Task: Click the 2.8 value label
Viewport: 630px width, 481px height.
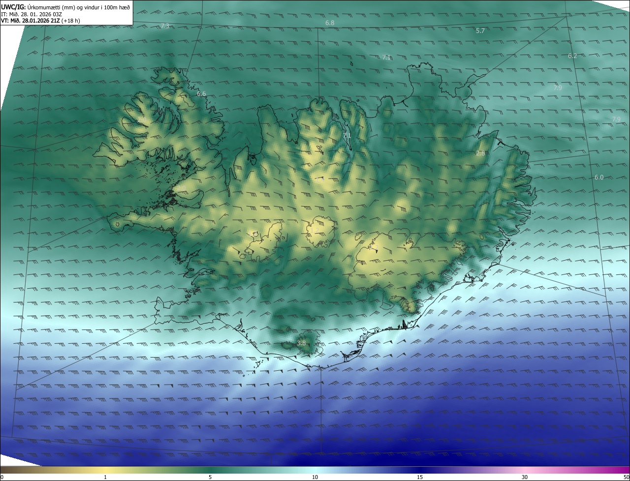Action: (x=480, y=153)
